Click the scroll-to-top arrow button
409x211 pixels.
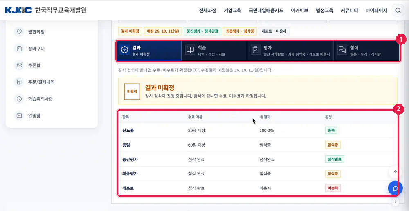tap(396, 172)
